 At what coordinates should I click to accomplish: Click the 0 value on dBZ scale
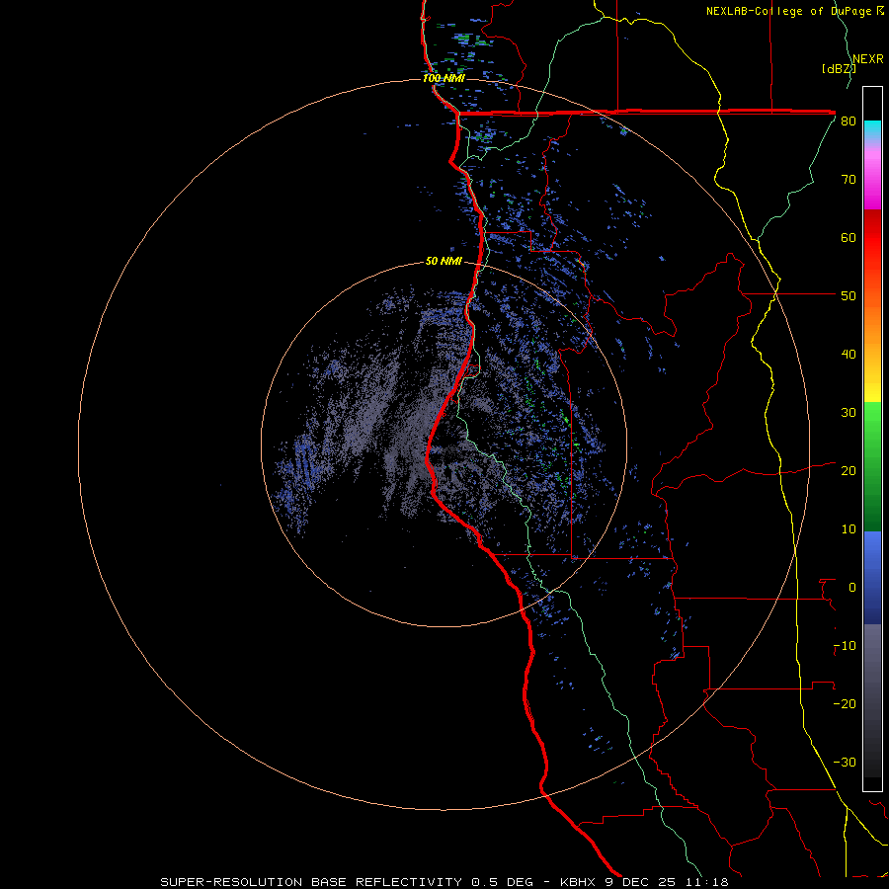point(852,588)
